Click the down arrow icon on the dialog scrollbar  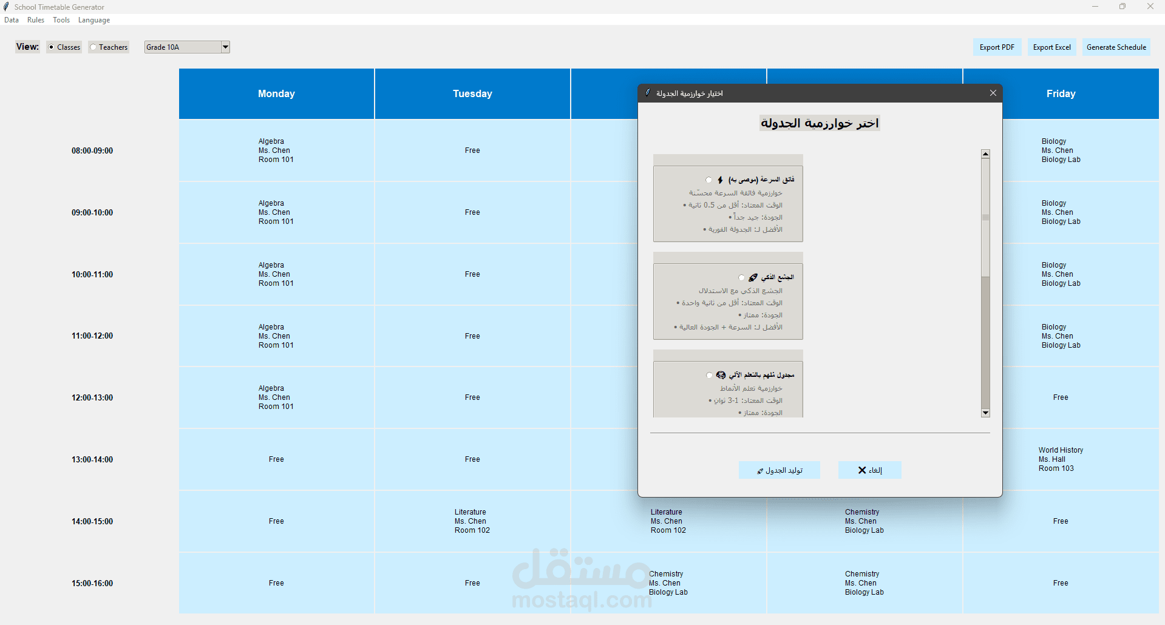985,413
